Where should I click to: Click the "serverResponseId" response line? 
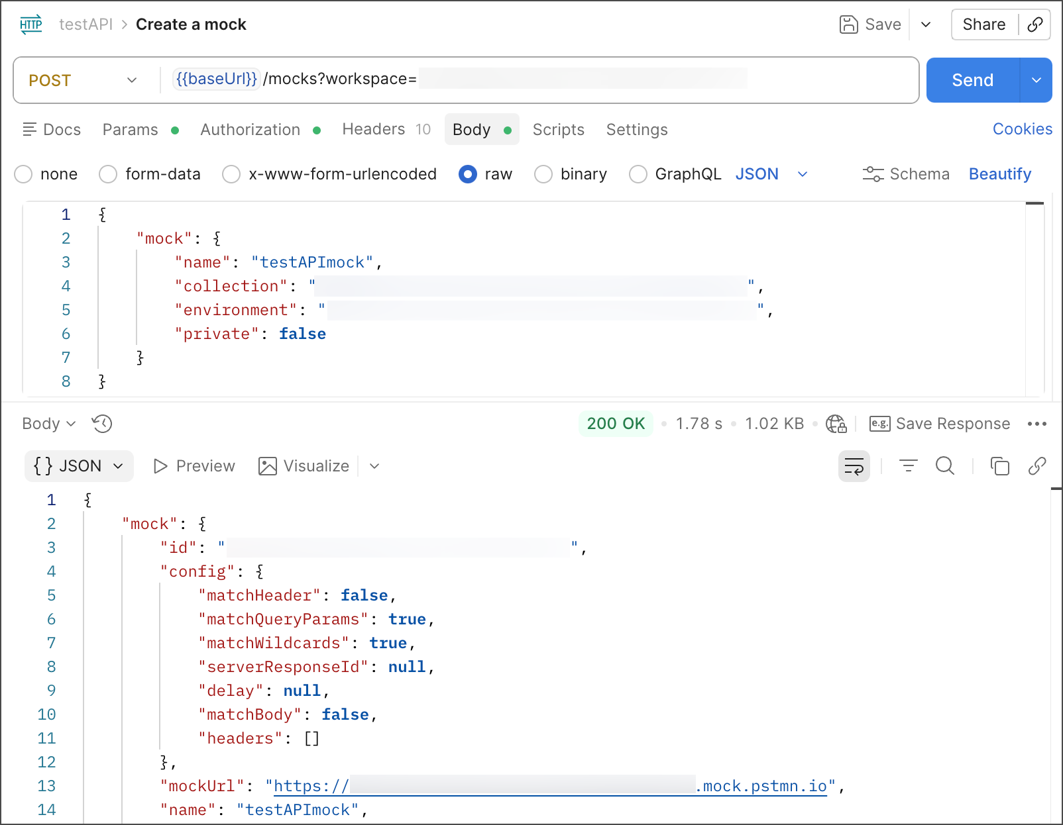click(316, 667)
